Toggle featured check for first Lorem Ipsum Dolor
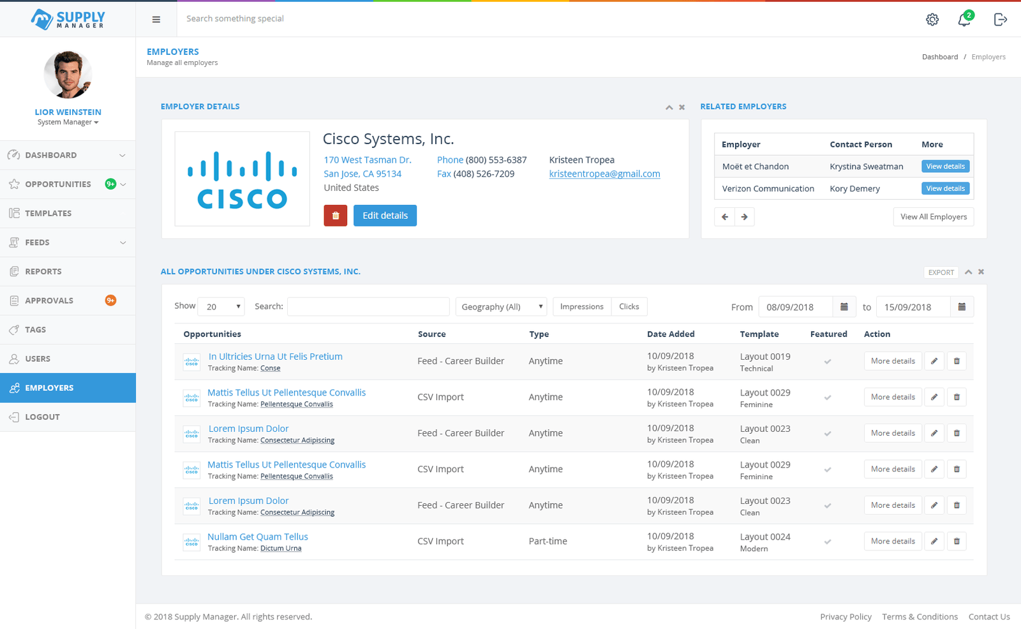Viewport: 1021px width, 629px height. (x=828, y=433)
